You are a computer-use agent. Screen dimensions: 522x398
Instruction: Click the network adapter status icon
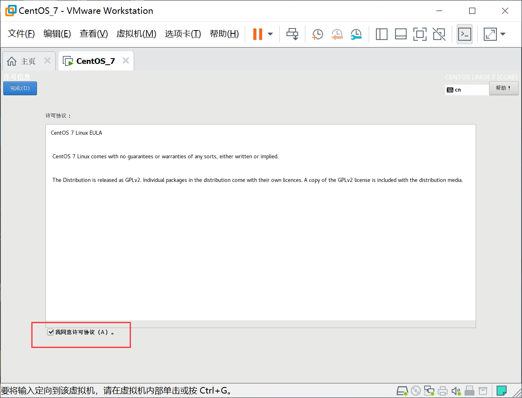pyautogui.click(x=429, y=391)
